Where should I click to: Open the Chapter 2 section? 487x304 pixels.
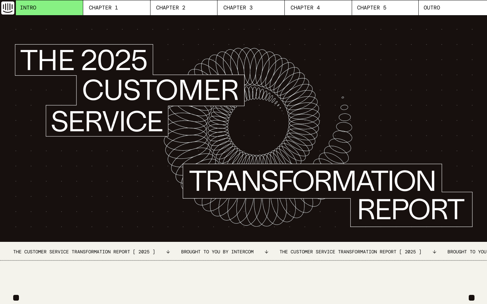[x=184, y=8]
